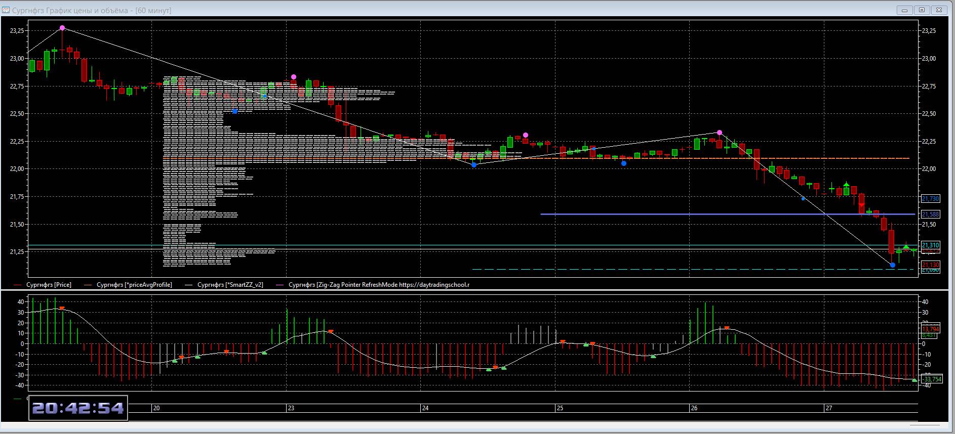Viewport: 955px width, 434px height.
Task: Click the date 23 on the time axis
Action: pos(291,408)
